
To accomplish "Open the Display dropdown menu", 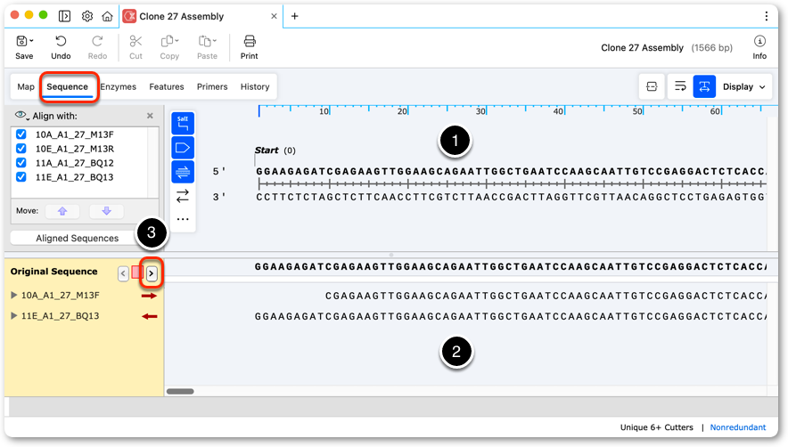I will (743, 86).
